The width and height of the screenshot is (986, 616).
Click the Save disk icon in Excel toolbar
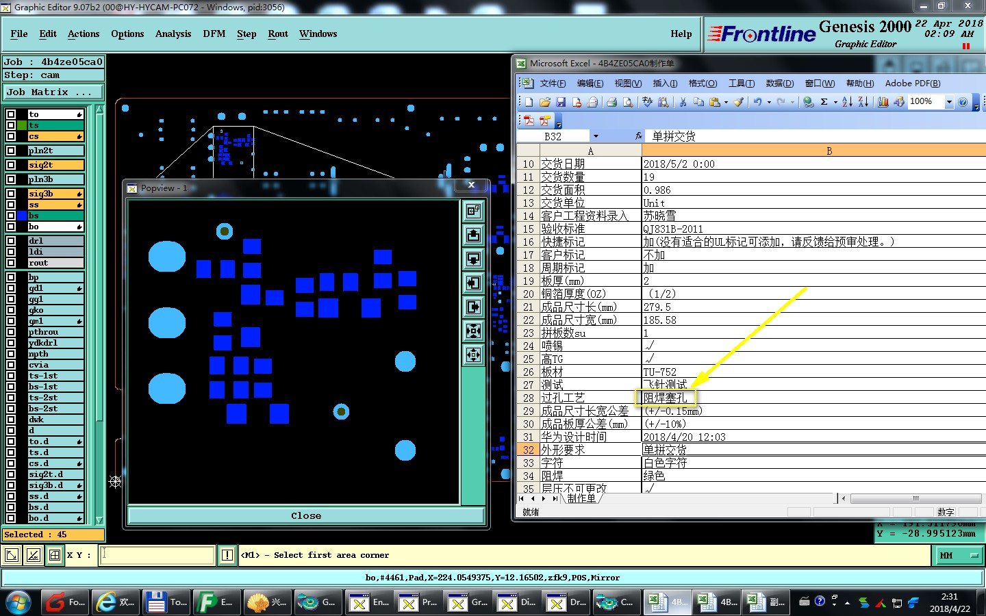561,102
